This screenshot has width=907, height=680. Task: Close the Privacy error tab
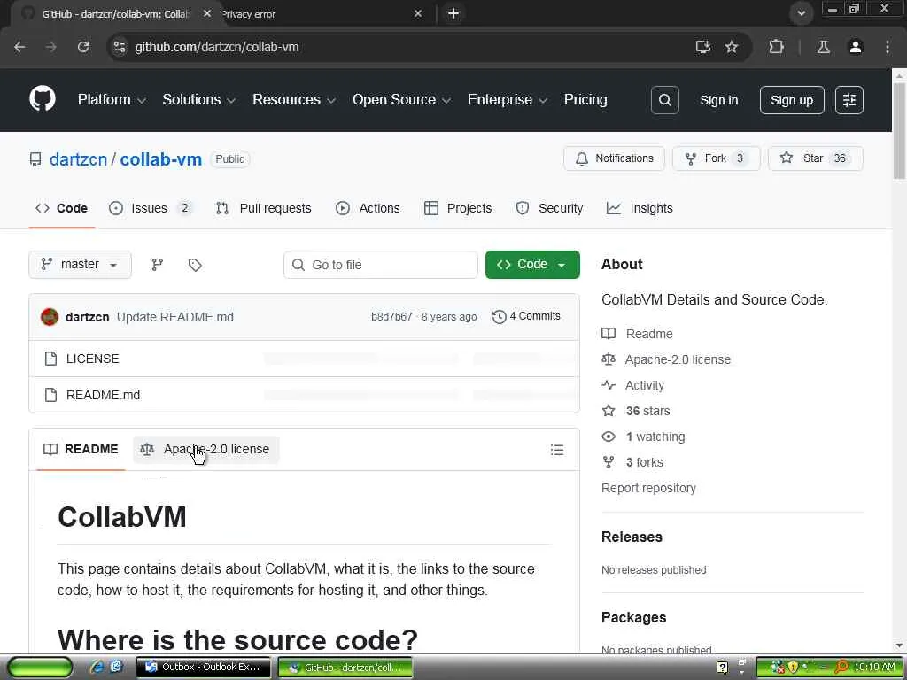(418, 13)
